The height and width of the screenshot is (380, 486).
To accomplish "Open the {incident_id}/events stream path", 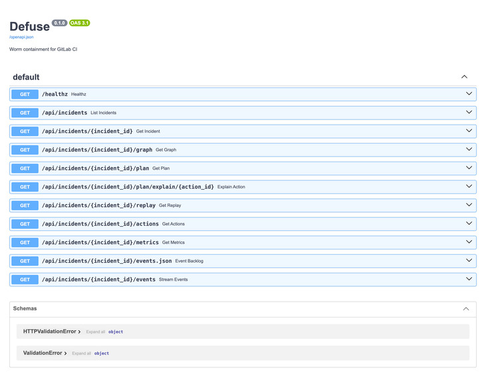I will tap(98, 279).
